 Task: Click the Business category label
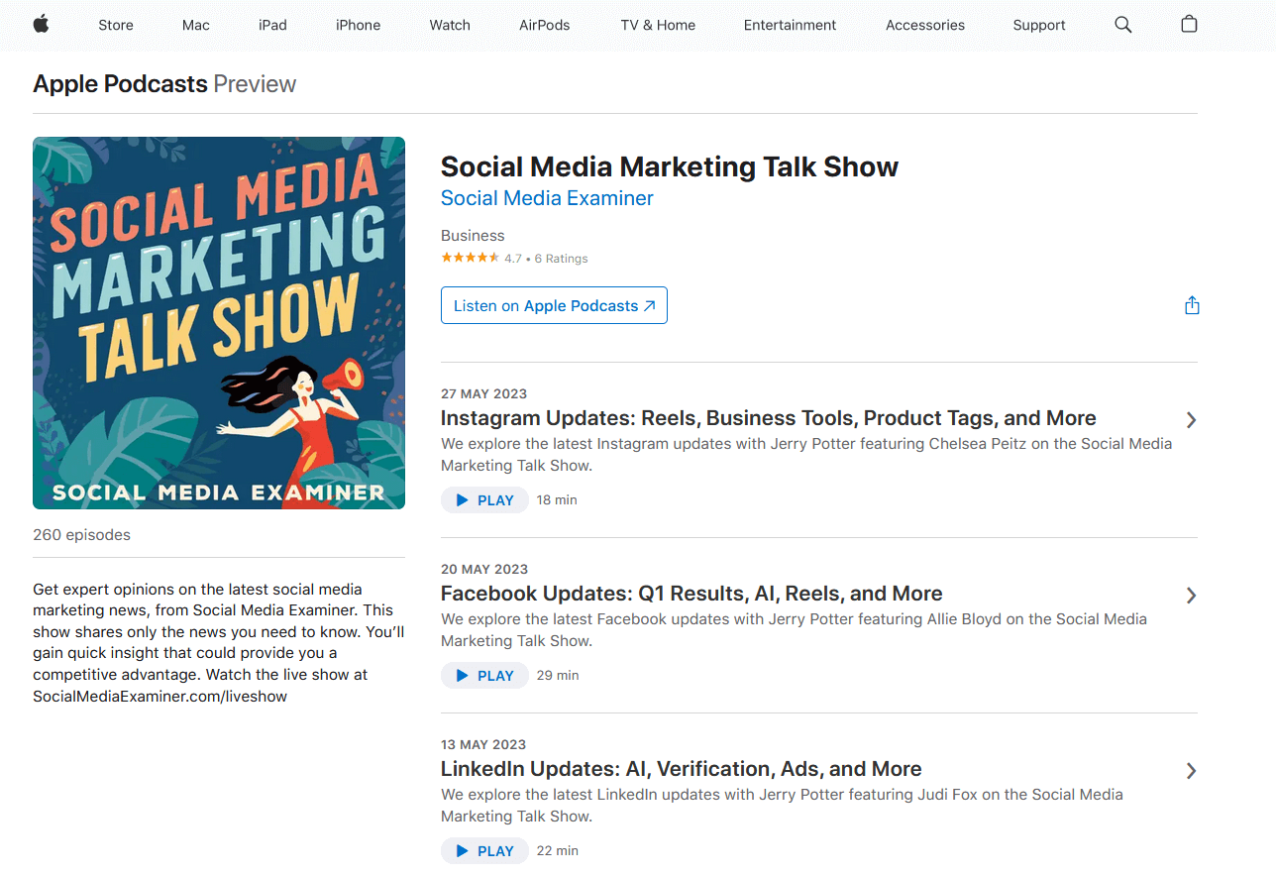pos(473,236)
